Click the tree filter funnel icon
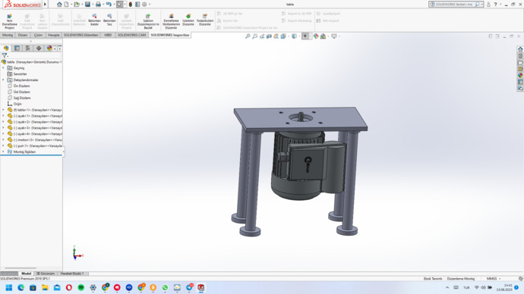 pyautogui.click(x=5, y=55)
